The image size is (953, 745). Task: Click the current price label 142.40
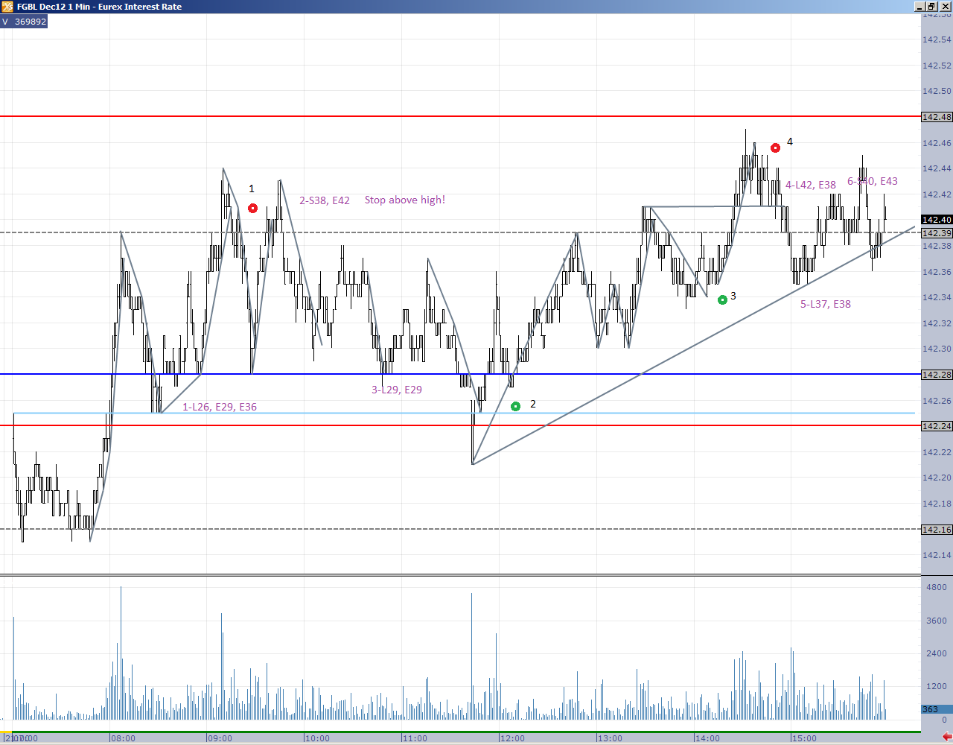pyautogui.click(x=937, y=220)
